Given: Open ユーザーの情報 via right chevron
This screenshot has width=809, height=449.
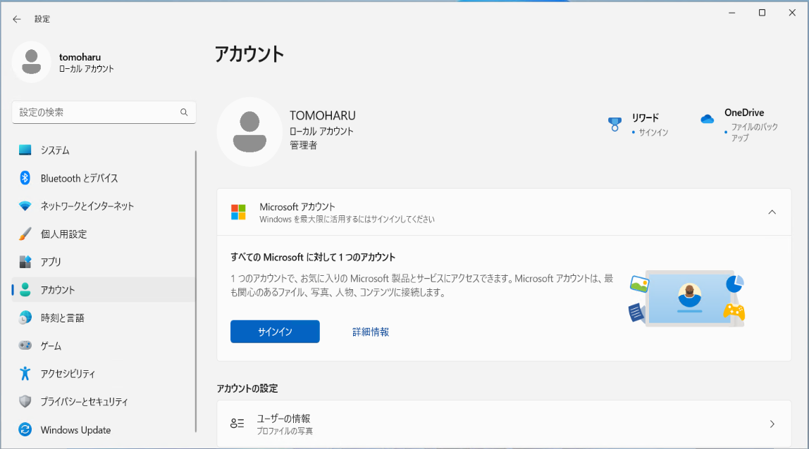Looking at the screenshot, I should [772, 424].
